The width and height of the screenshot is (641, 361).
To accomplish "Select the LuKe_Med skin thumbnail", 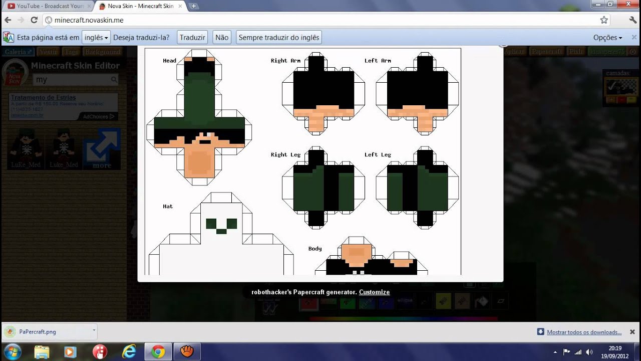I will [26, 148].
